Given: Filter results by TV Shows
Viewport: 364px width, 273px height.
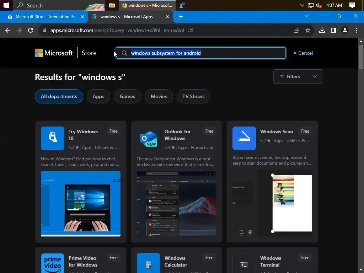Looking at the screenshot, I should pyautogui.click(x=193, y=96).
